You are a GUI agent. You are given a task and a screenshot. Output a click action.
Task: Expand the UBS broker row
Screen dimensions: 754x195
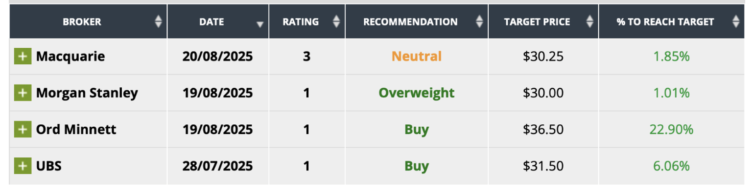click(x=22, y=166)
